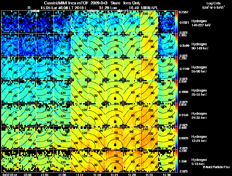Open the 24-35 keV panel at 10:56
This screenshot has width=232, height=176.
click(x=27, y=114)
